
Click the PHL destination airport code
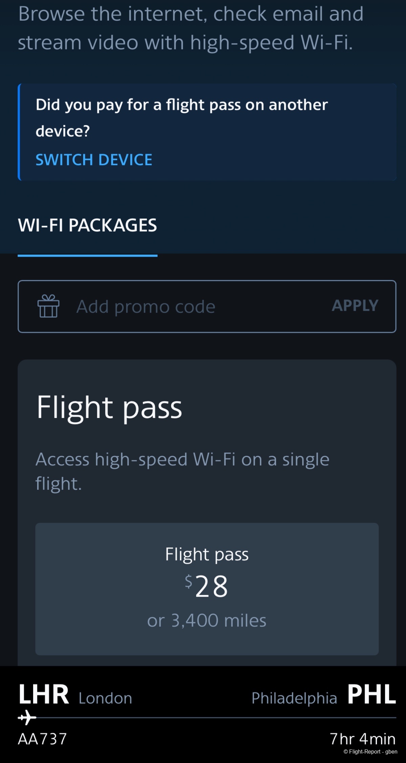pyautogui.click(x=371, y=695)
